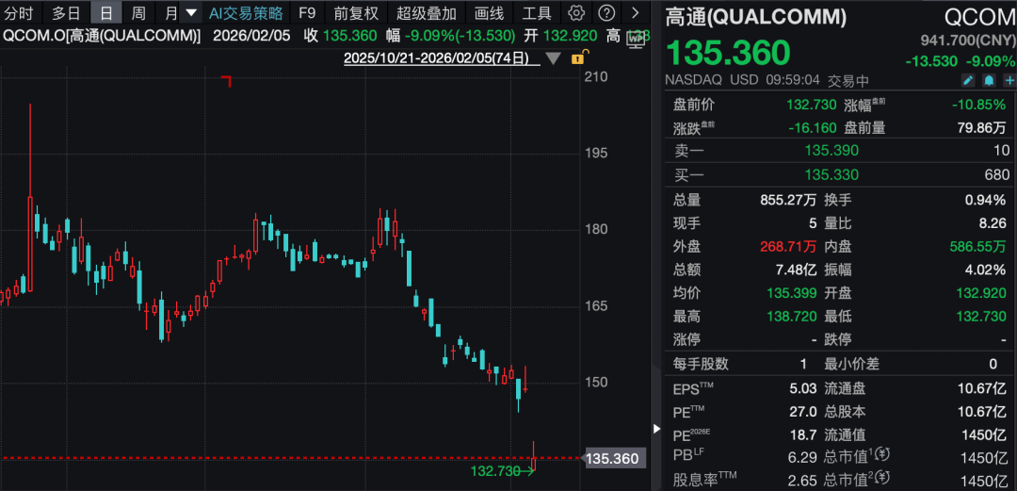This screenshot has height=491, width=1017.
Task: Select the 日 daily chart tab
Action: 105,12
